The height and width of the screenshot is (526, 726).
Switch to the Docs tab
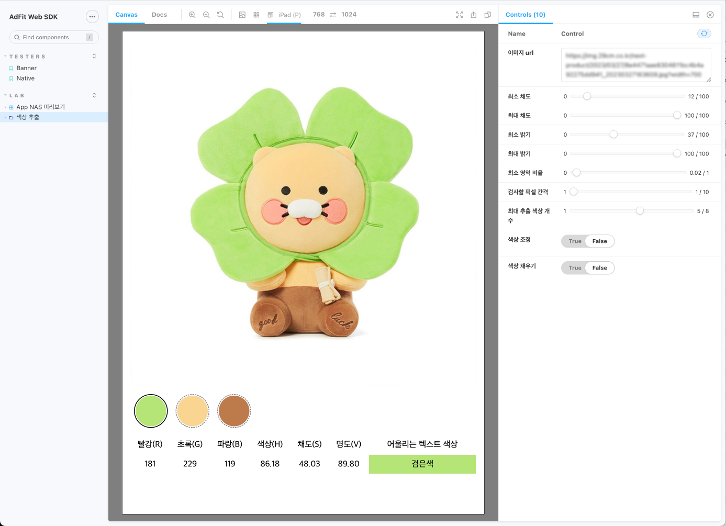[x=160, y=15]
